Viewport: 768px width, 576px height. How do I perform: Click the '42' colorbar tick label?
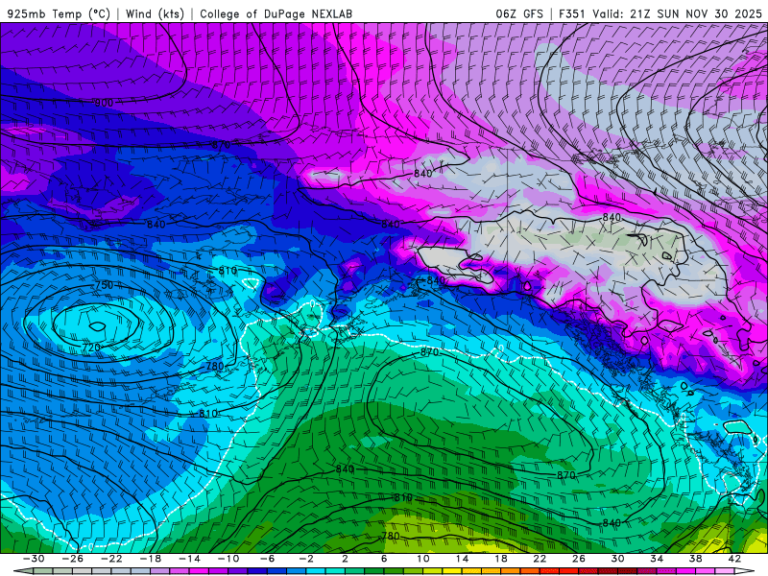(734, 559)
